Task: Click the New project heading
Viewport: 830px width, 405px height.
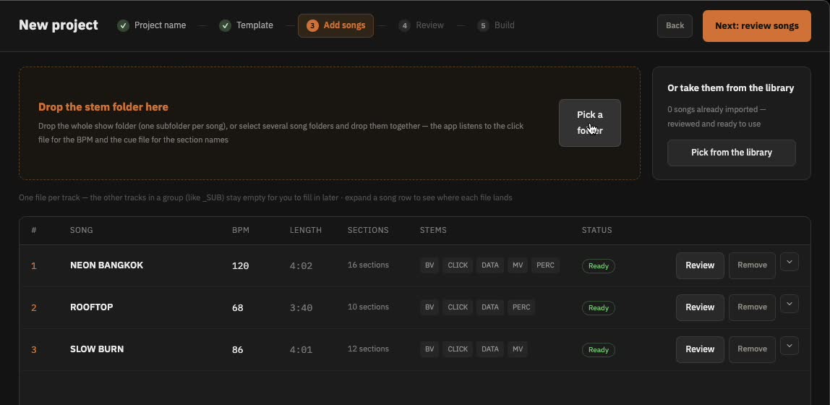Action: [59, 25]
